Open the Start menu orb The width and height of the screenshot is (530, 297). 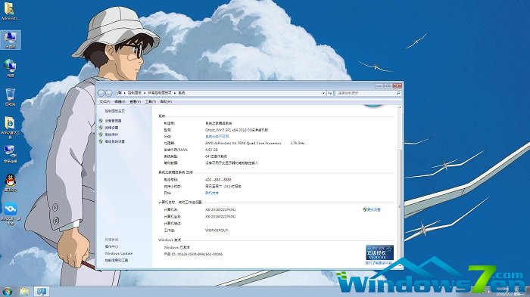pos(7,292)
